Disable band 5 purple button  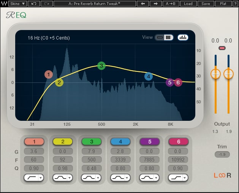(x=150, y=142)
